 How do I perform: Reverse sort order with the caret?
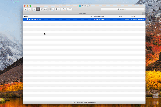91,16
